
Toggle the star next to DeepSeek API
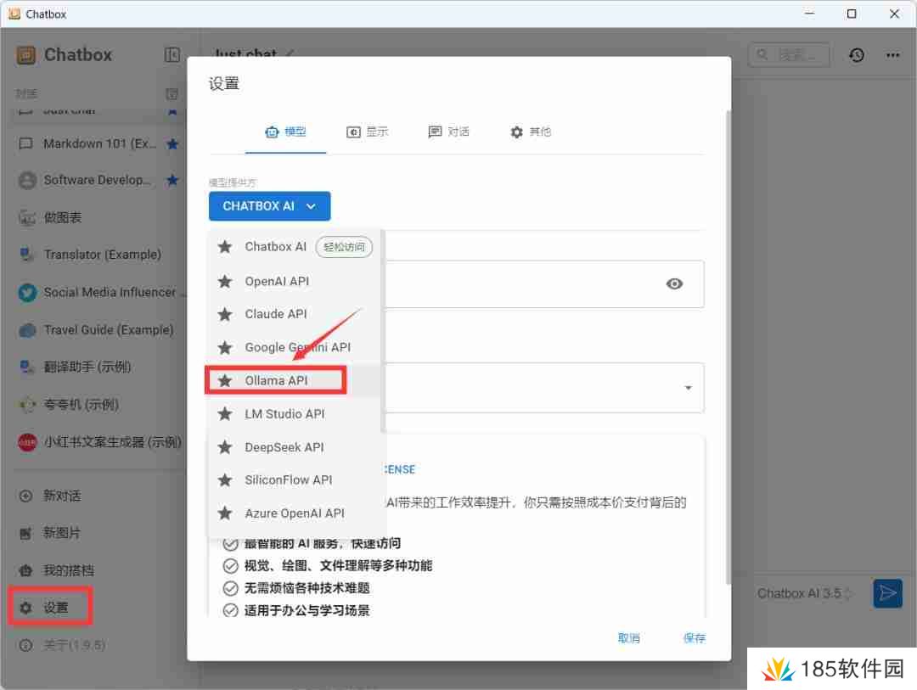[225, 446]
